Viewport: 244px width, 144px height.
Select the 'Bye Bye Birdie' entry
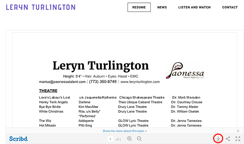pos(50,107)
